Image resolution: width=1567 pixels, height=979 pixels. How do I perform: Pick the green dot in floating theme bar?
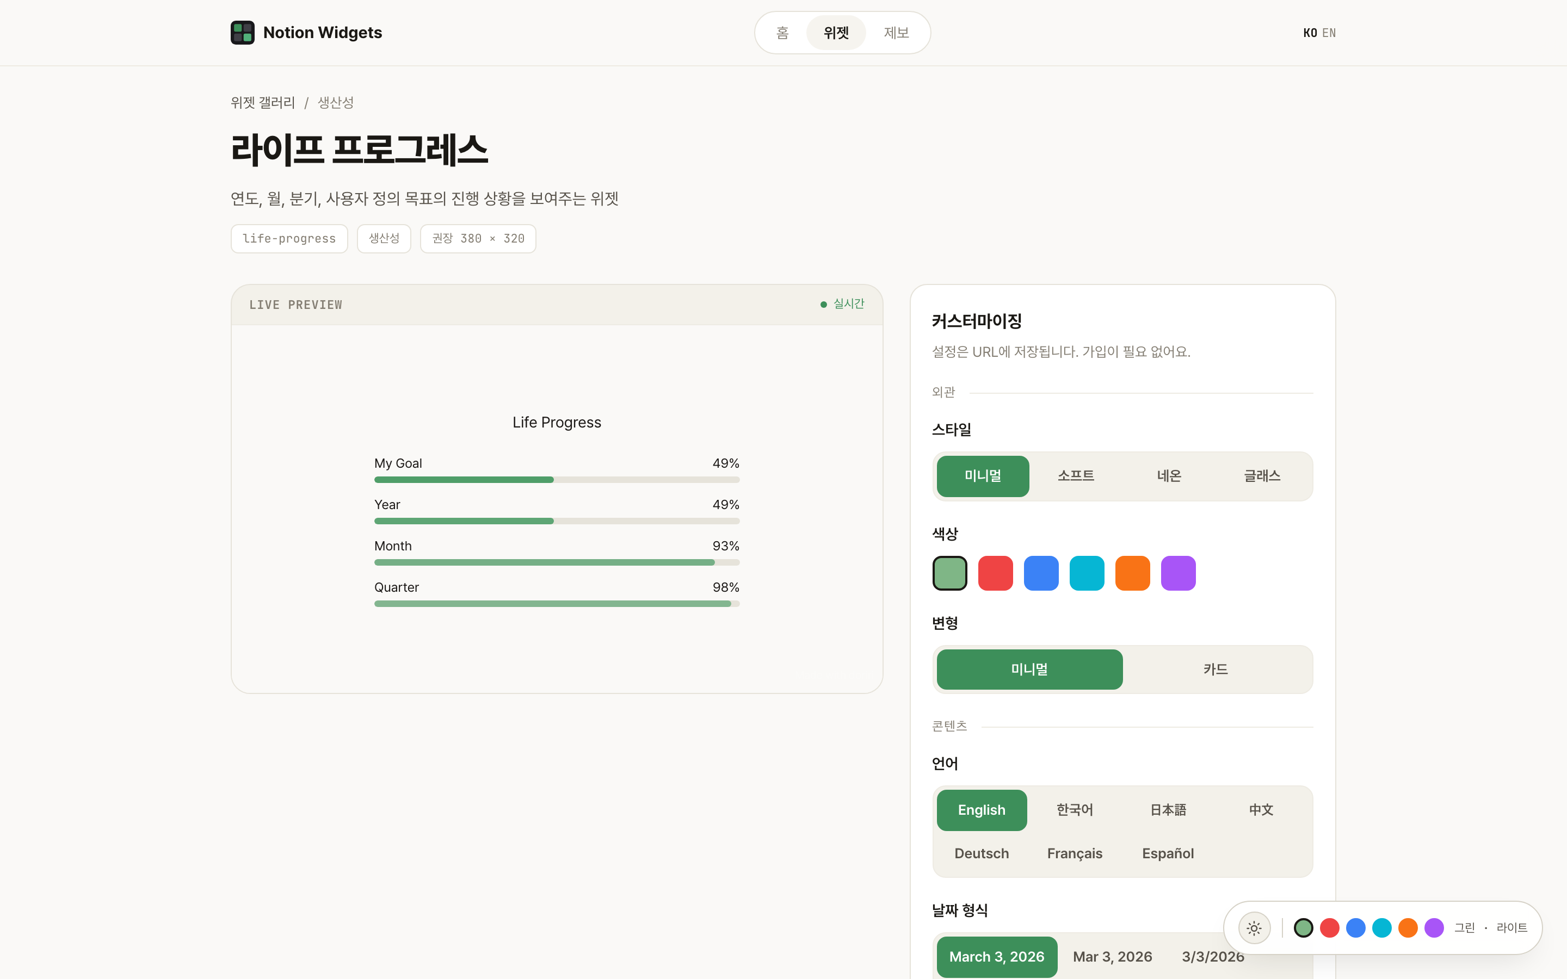(1304, 928)
